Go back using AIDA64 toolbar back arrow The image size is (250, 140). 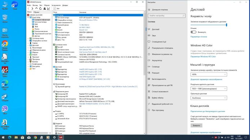pos(28,9)
